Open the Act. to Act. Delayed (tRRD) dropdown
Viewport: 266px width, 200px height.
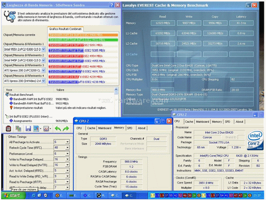coord(67,171)
